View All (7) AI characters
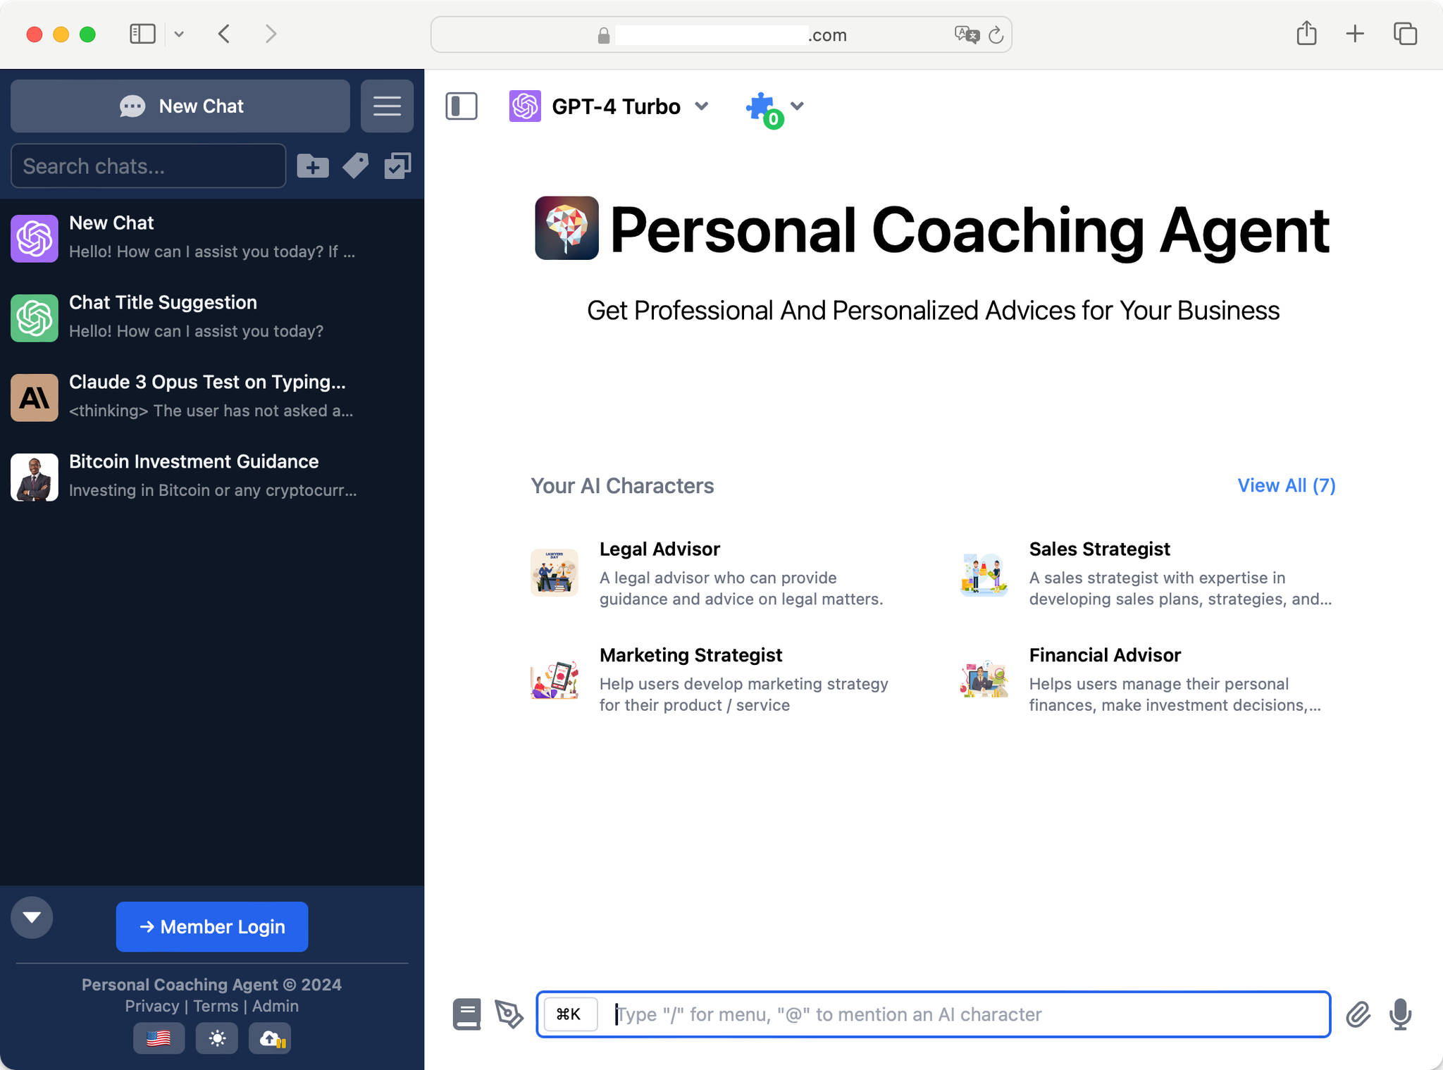Viewport: 1443px width, 1070px height. coord(1287,485)
